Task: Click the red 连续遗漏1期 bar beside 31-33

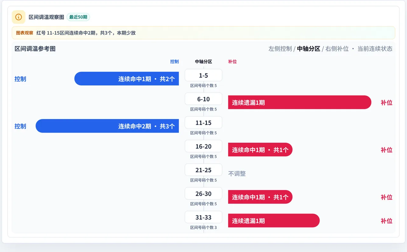Action: (274, 221)
